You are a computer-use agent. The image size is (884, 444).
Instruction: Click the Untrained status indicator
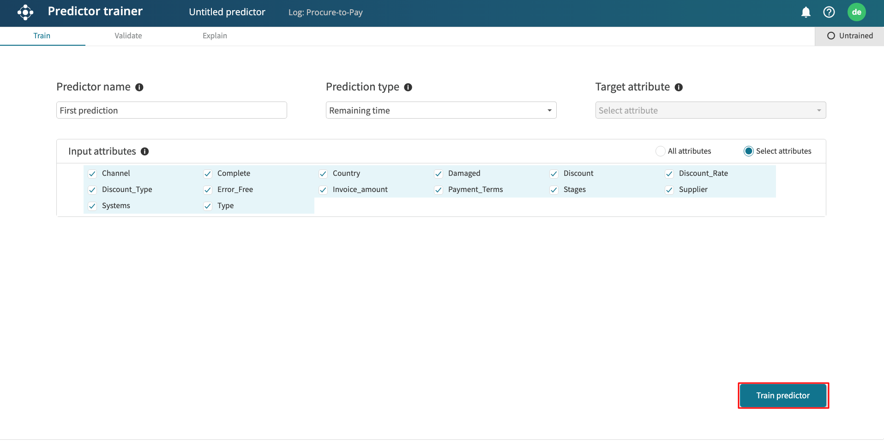(849, 36)
